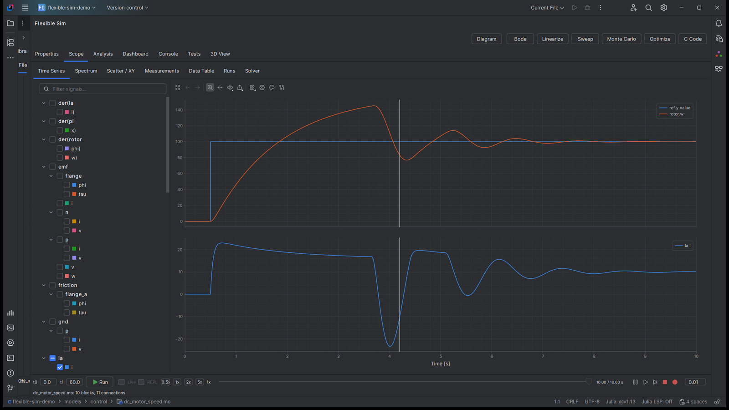Activate the zoom magnifier tool
This screenshot has height=410, width=729.
tap(210, 87)
